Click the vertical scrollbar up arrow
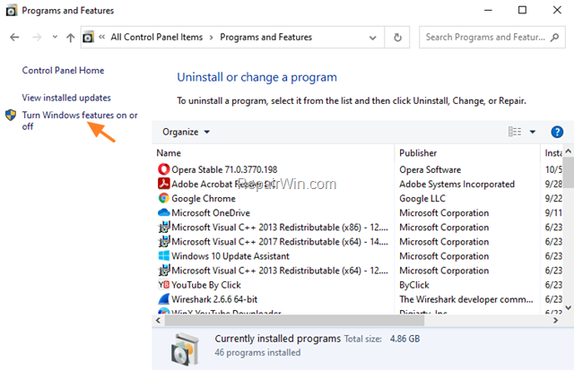Viewport: 574px width, 370px height. (568, 151)
